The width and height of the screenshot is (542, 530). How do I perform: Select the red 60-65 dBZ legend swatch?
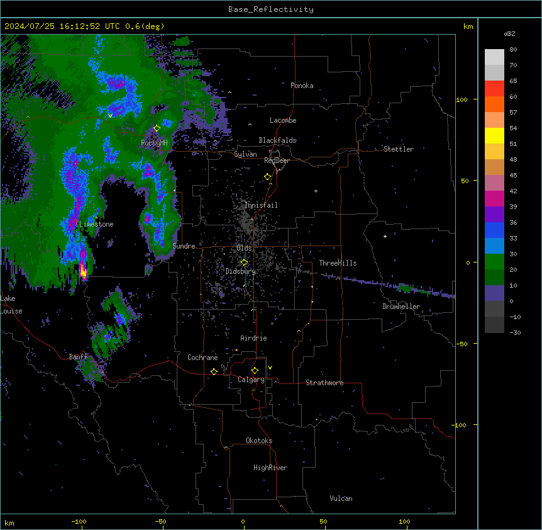point(494,89)
